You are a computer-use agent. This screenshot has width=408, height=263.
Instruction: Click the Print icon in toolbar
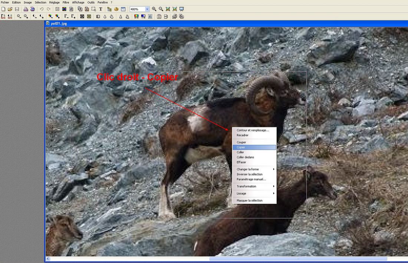click(26, 9)
